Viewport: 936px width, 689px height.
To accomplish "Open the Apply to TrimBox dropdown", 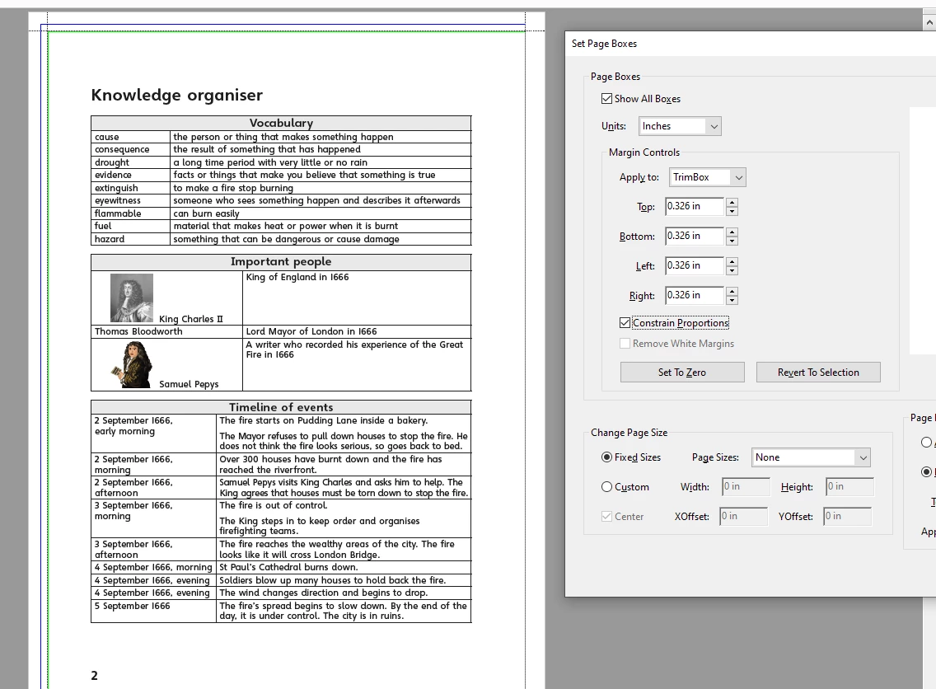I will (708, 177).
